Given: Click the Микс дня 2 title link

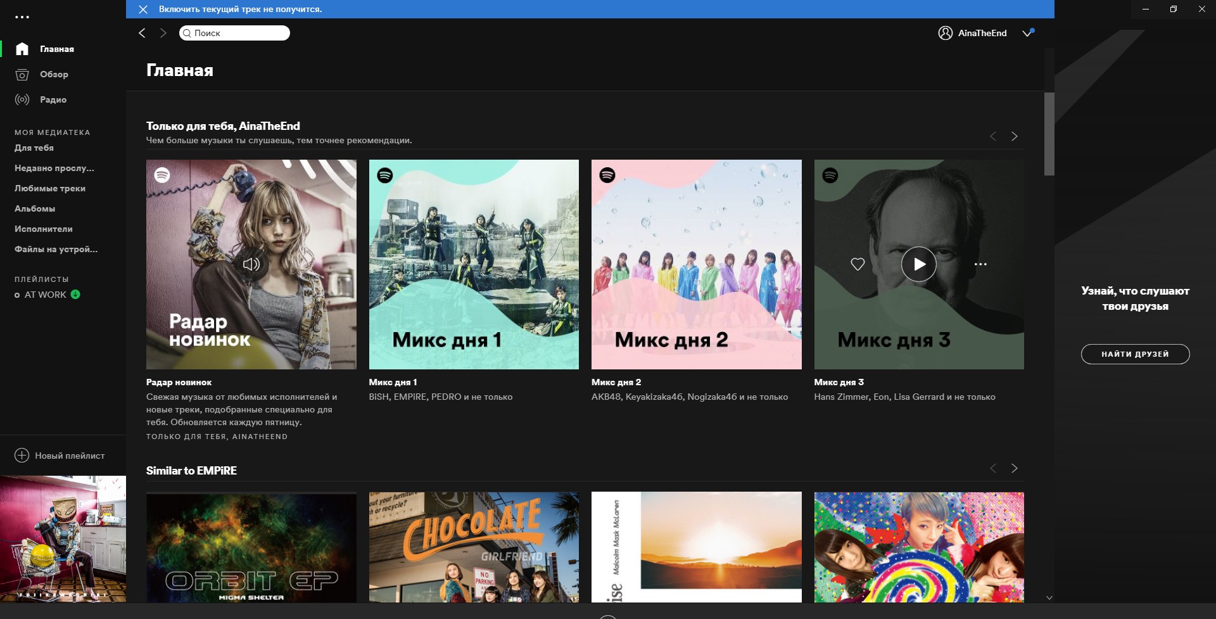Looking at the screenshot, I should pyautogui.click(x=616, y=382).
